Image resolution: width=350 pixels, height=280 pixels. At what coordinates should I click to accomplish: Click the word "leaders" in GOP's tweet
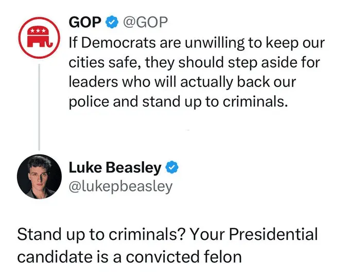(93, 82)
